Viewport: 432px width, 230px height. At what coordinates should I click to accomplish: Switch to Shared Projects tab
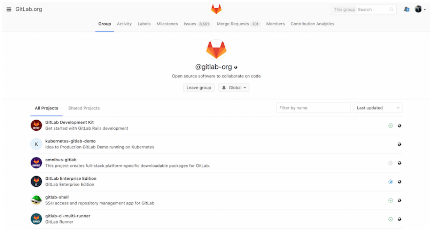click(x=84, y=108)
